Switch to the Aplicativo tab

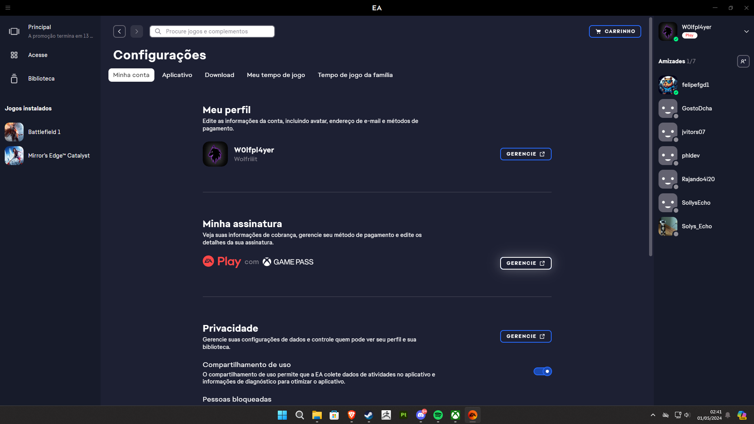177,75
